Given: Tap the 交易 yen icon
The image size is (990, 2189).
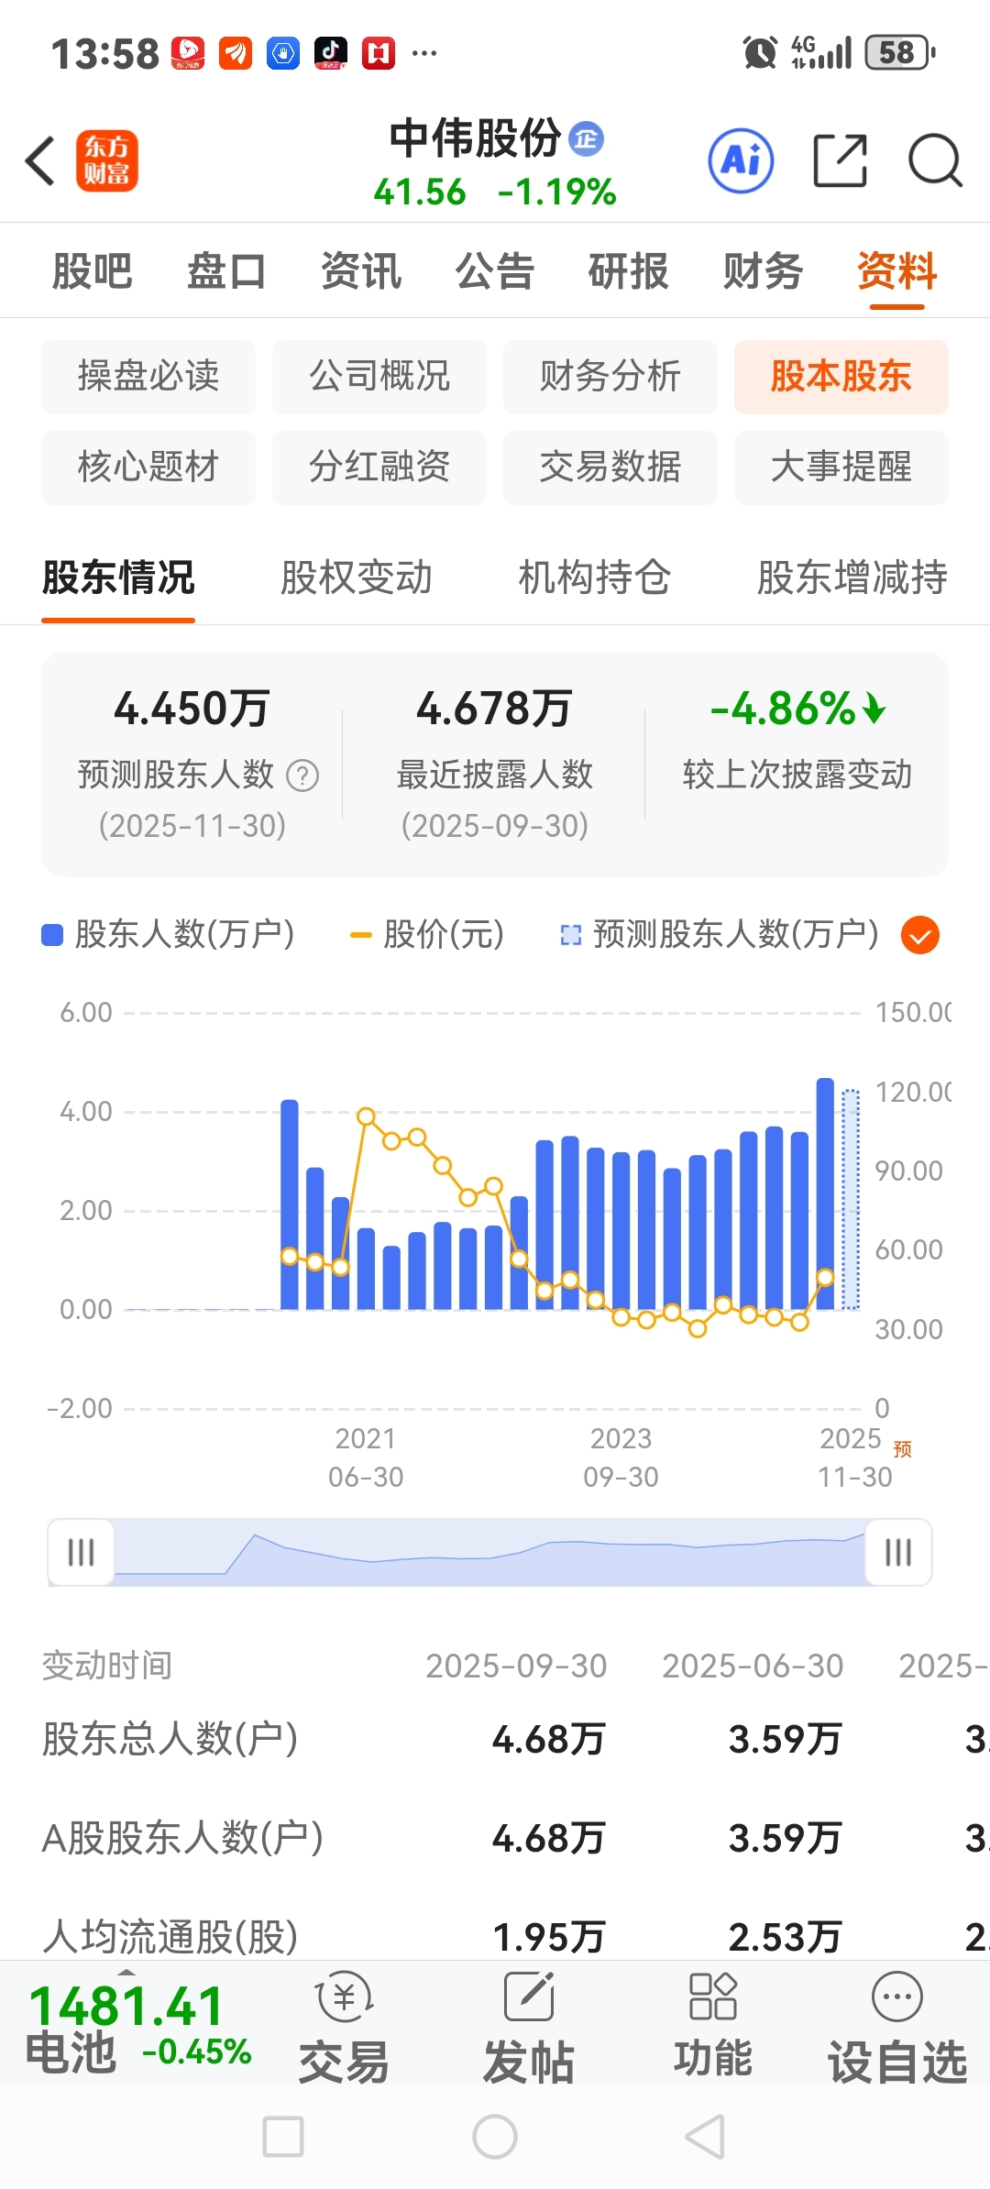Looking at the screenshot, I should 345,1997.
